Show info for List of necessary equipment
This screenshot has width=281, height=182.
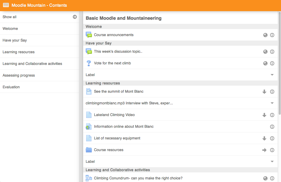click(x=272, y=138)
